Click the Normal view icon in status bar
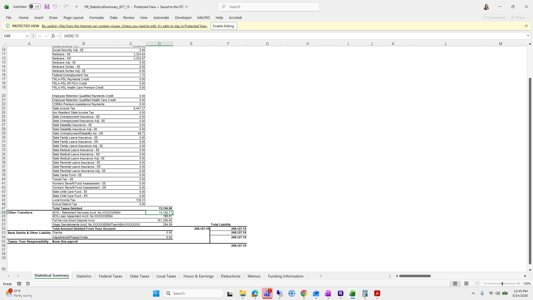 pos(455,284)
